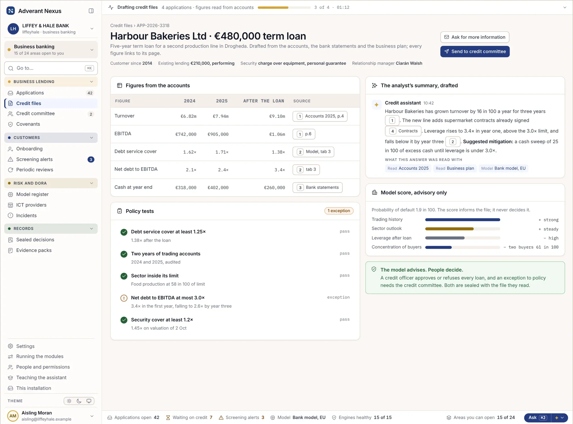The width and height of the screenshot is (573, 424).
Task: Open Teaching the assistant icon item
Action: point(11,378)
